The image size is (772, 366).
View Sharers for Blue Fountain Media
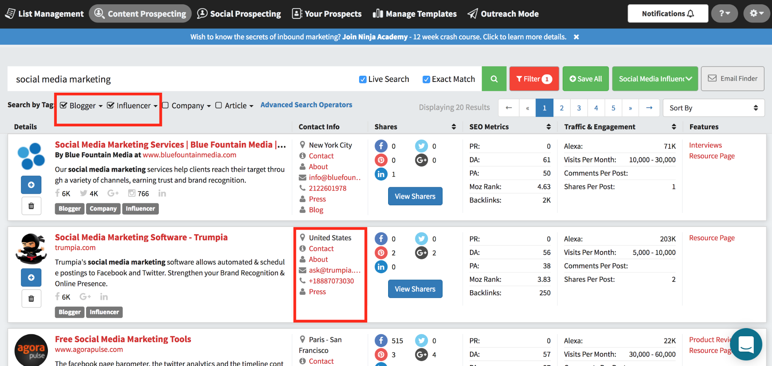click(x=415, y=196)
